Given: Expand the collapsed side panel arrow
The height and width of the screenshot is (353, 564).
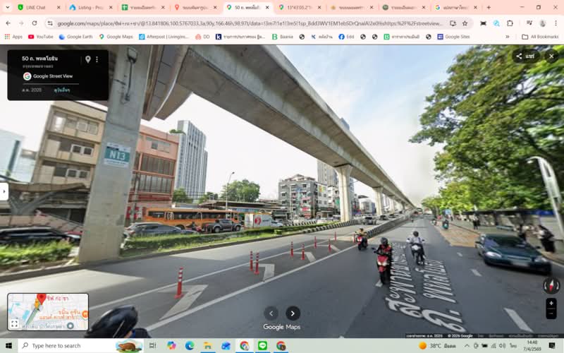Looking at the screenshot, I should pyautogui.click(x=4, y=191).
